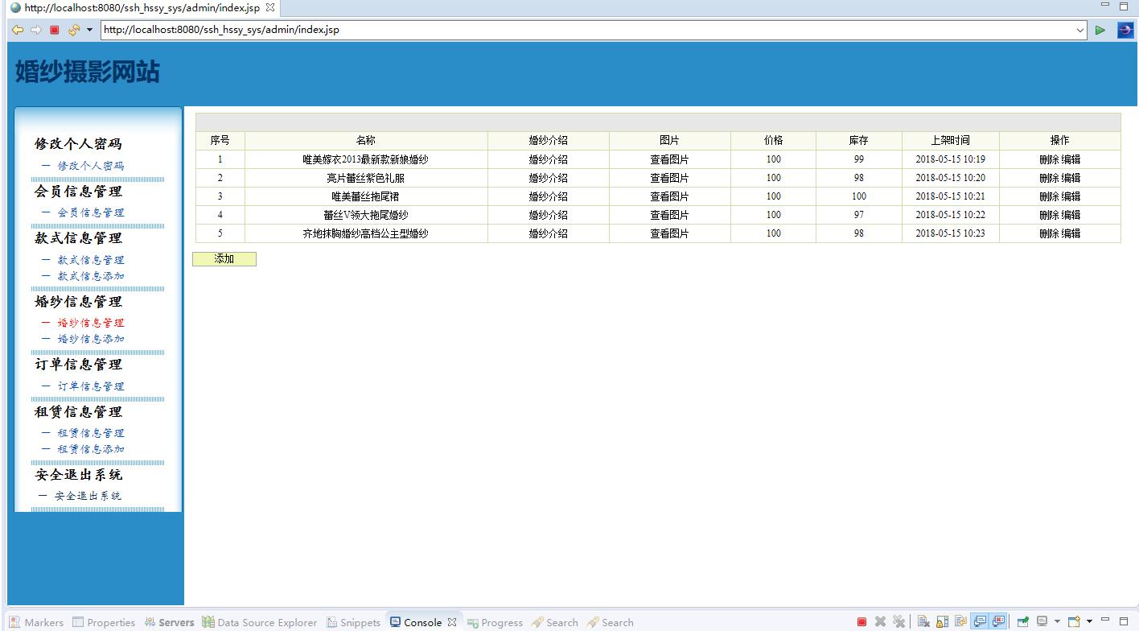The image size is (1139, 631).
Task: Click the Forward navigation arrow
Action: pos(35,30)
